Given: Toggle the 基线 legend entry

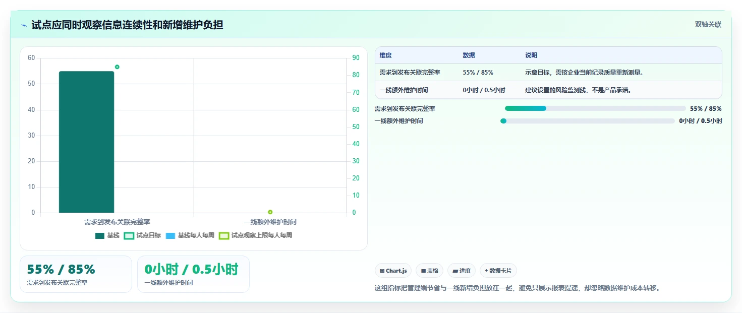Looking at the screenshot, I should [107, 235].
